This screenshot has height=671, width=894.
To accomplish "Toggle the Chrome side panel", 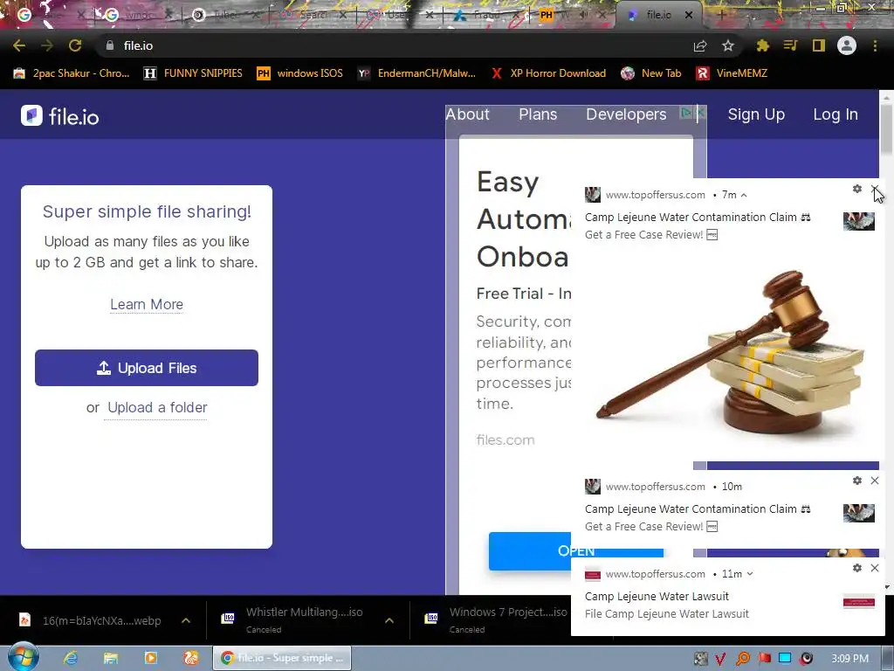I will click(x=818, y=45).
